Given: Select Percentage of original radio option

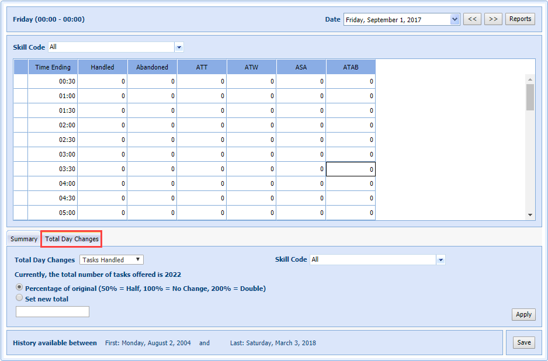Looking at the screenshot, I should pos(20,288).
